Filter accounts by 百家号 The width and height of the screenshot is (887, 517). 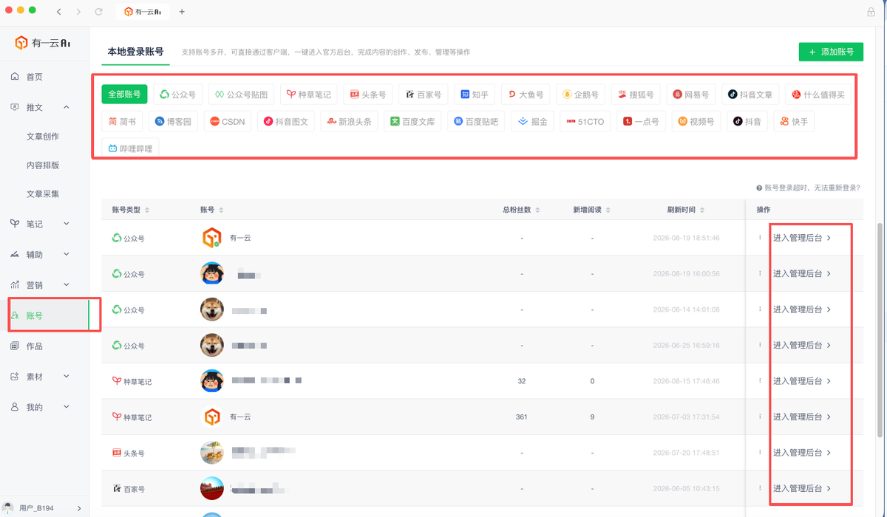pos(424,95)
